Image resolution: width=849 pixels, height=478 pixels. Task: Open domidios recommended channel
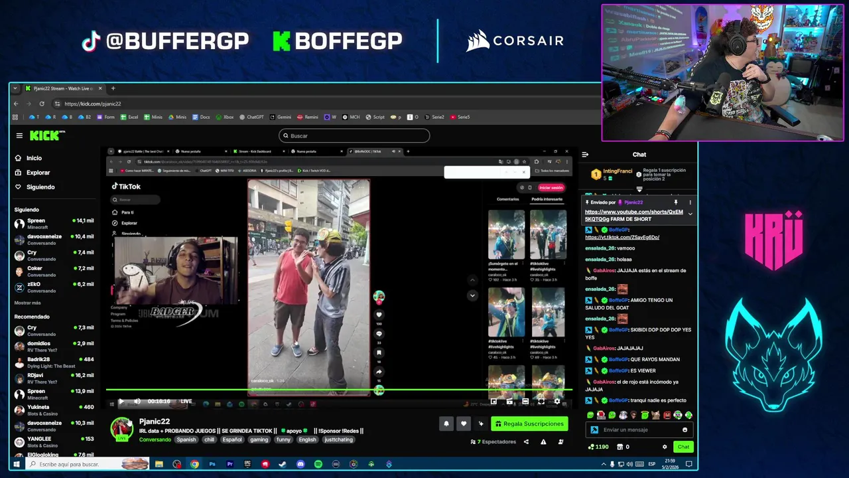(54, 346)
